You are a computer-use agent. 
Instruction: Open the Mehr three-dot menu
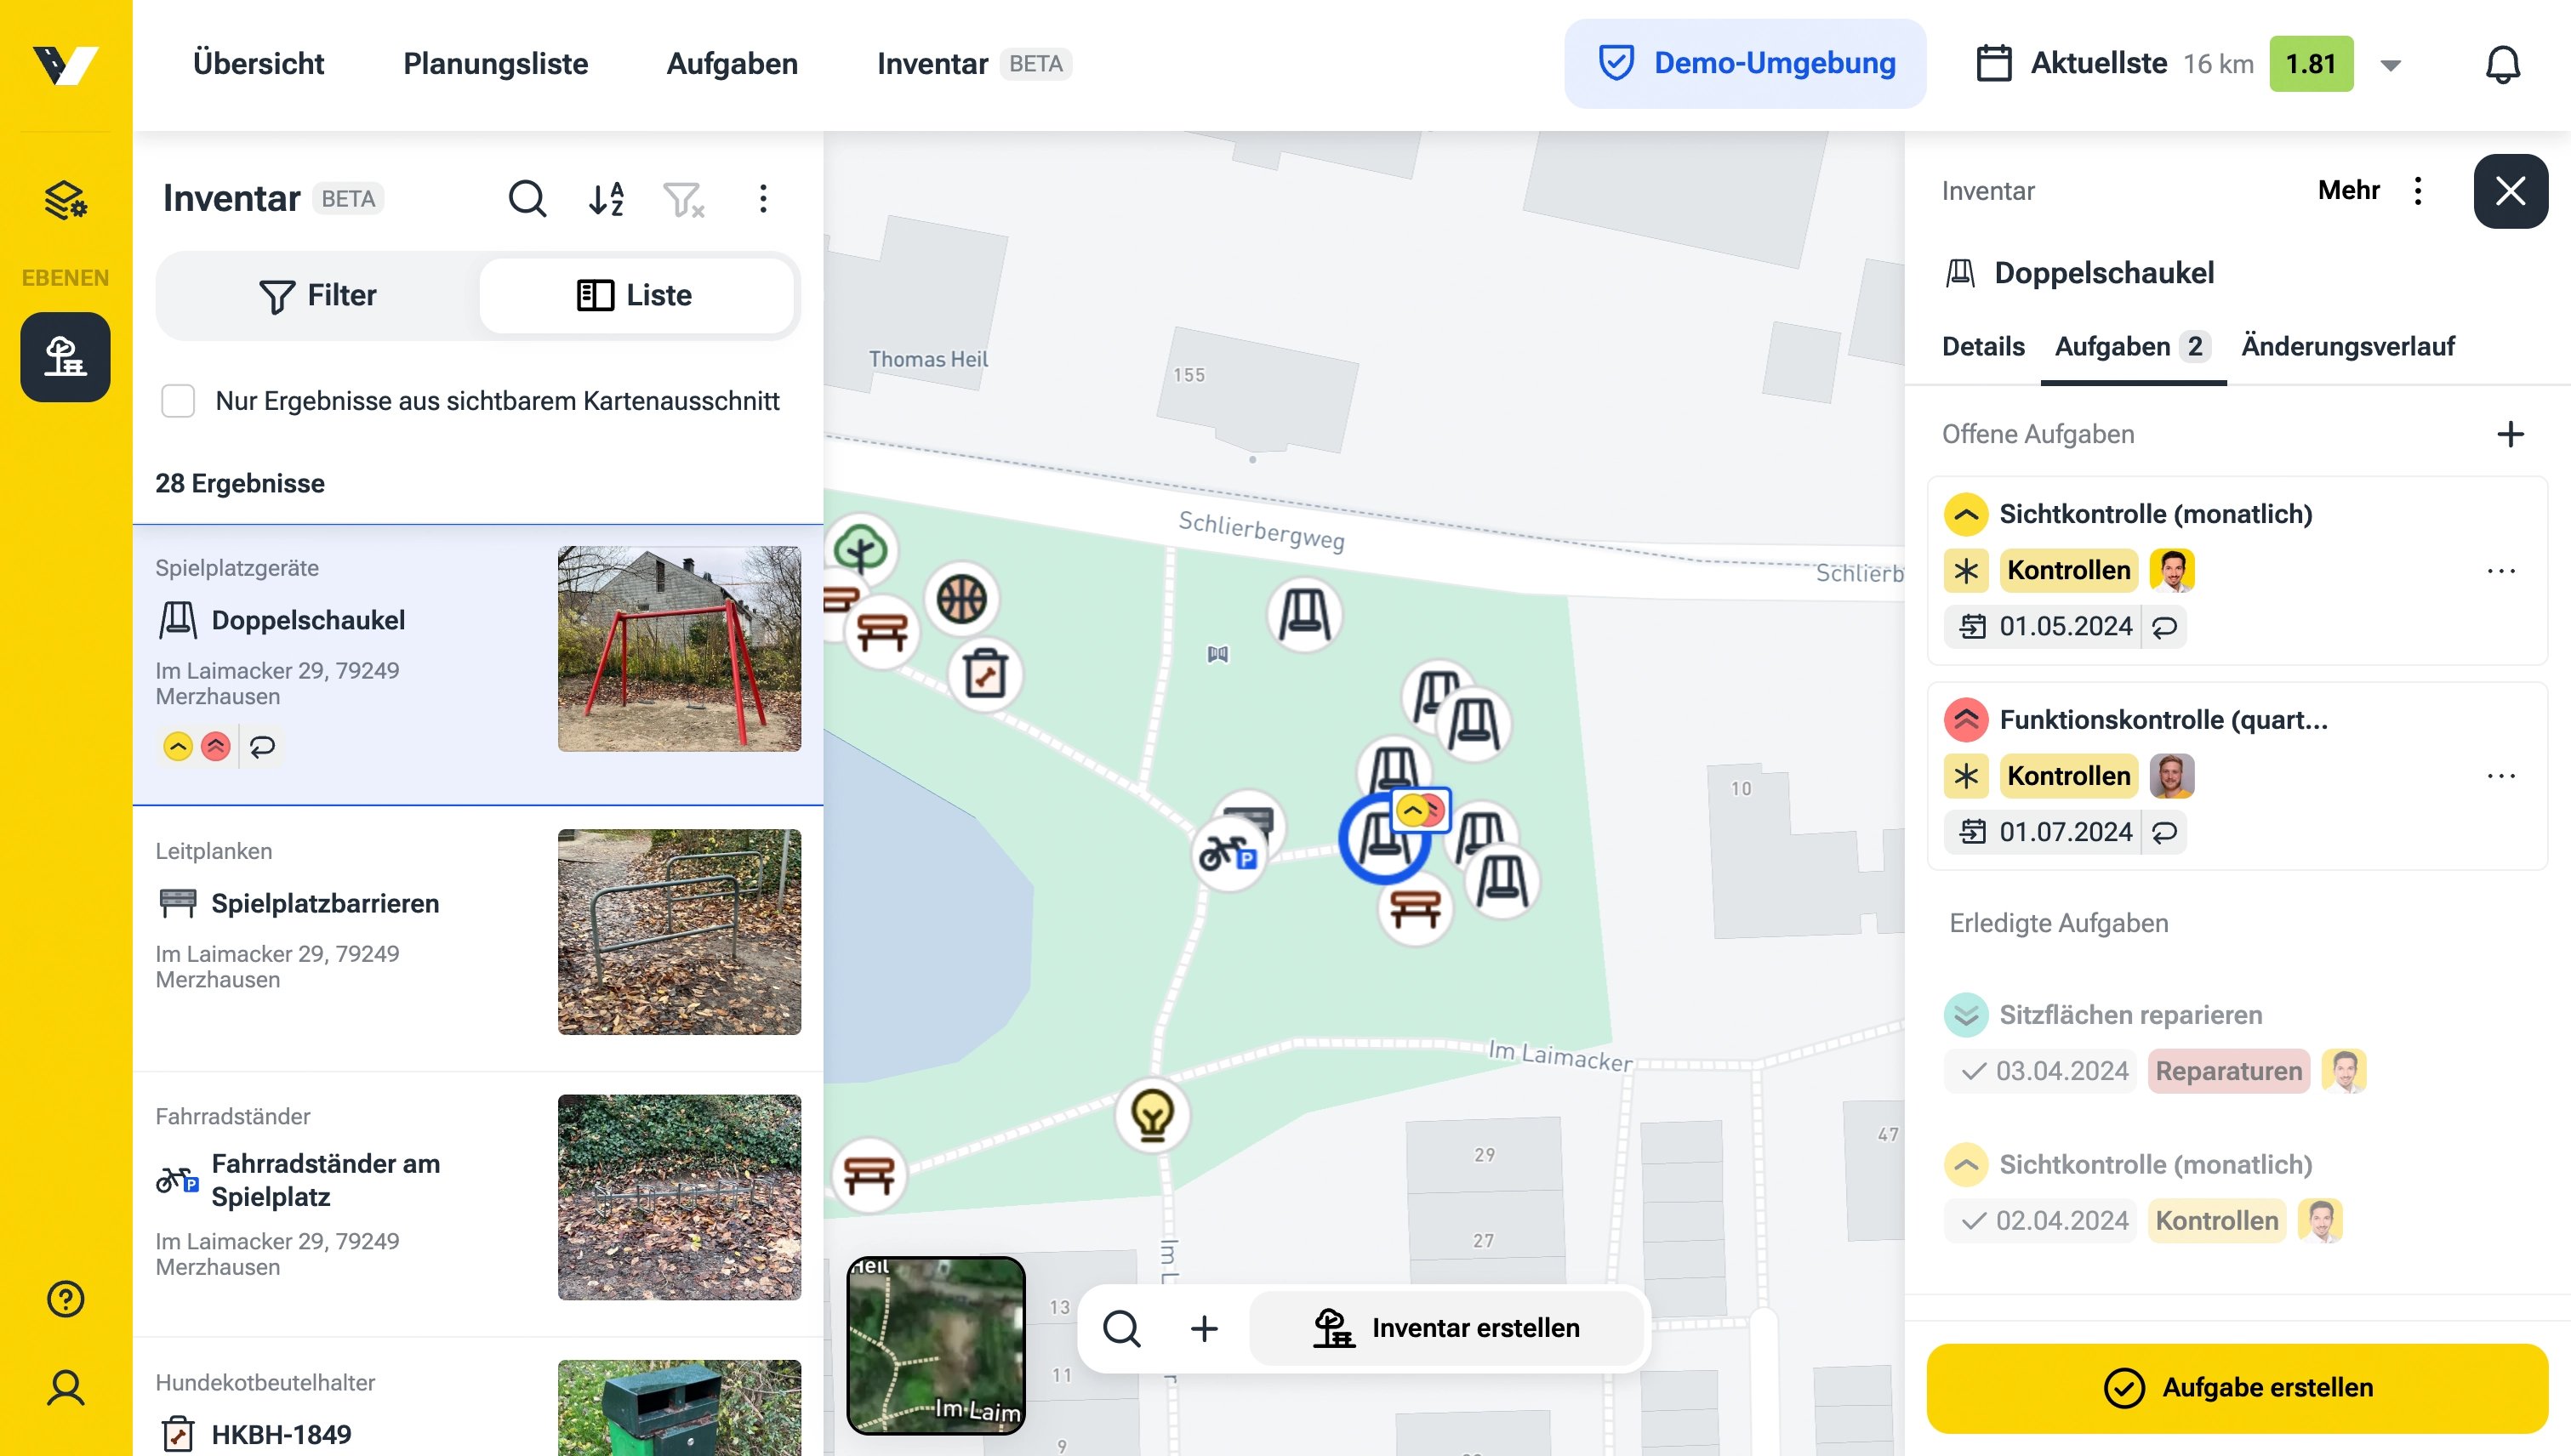coord(2418,190)
